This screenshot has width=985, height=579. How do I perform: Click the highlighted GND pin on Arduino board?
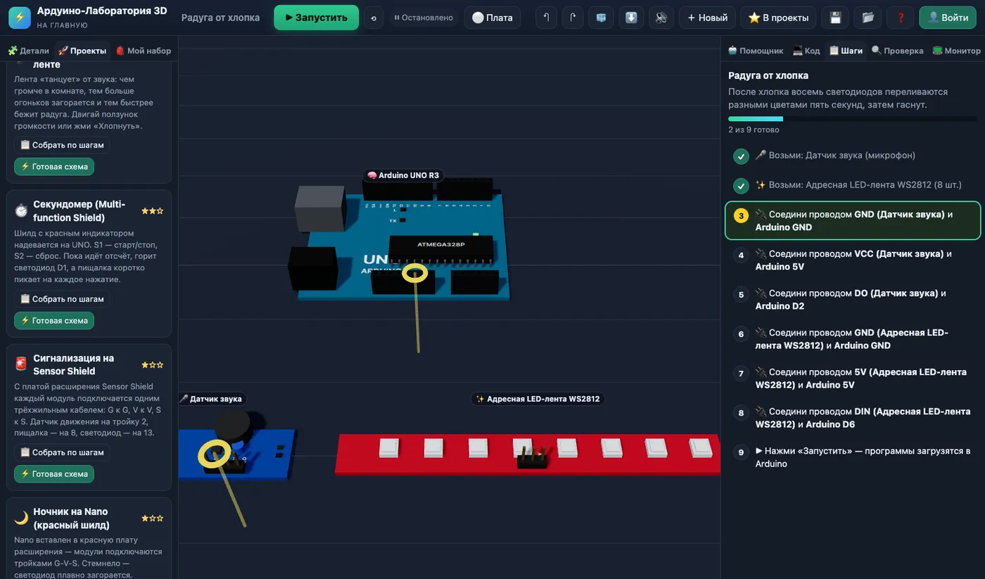point(415,273)
